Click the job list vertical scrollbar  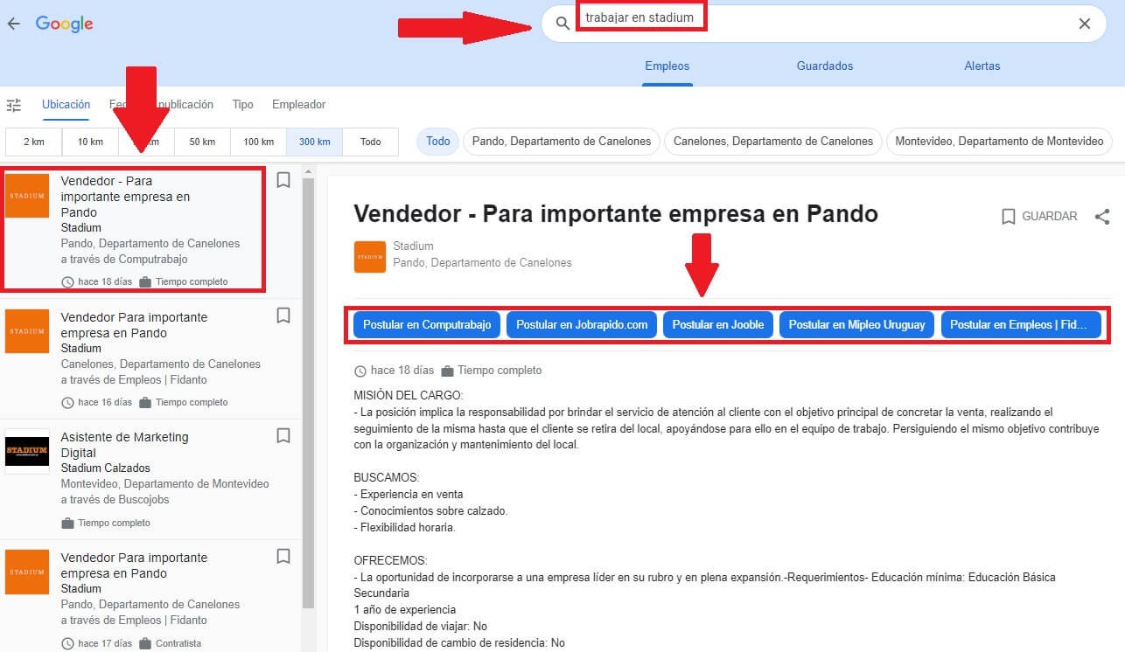tap(308, 393)
